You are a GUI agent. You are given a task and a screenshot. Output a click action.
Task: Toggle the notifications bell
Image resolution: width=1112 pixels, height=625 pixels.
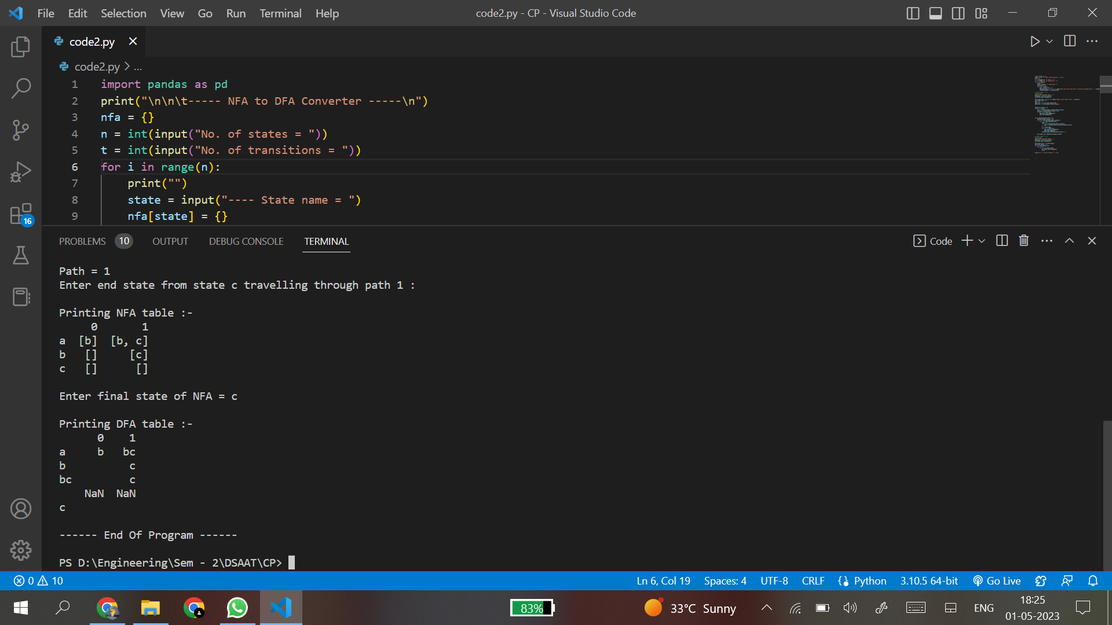point(1093,580)
